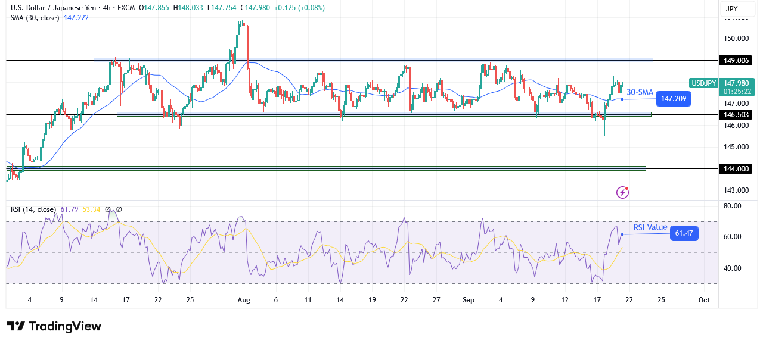
Task: Click the 147.209 30-SMA value bubble
Action: 673,99
